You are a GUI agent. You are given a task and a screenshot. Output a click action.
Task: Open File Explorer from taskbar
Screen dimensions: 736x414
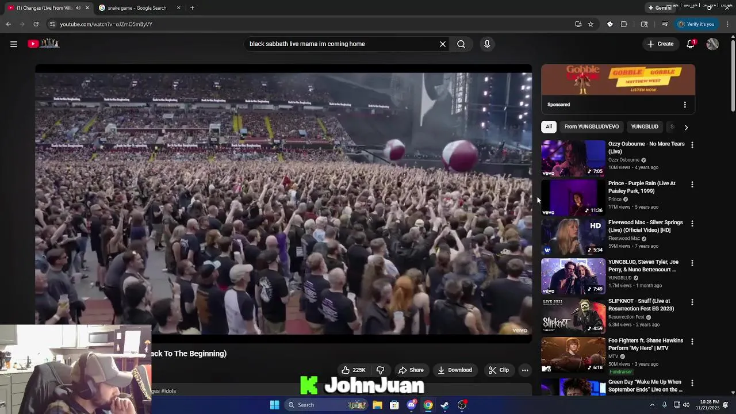(377, 405)
